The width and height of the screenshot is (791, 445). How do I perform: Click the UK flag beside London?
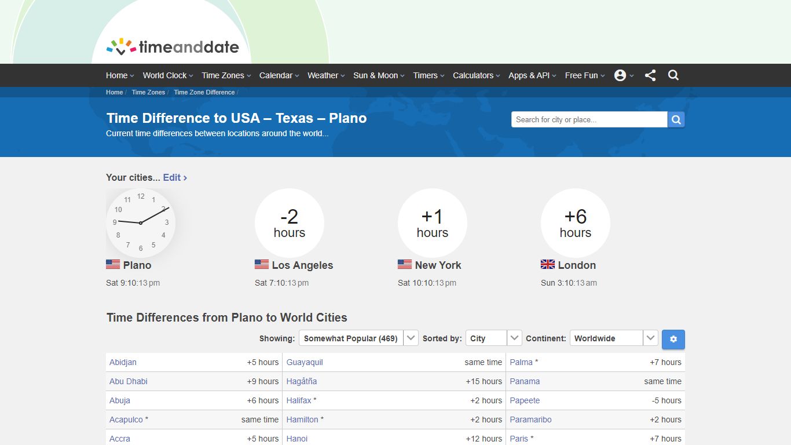[x=548, y=264]
